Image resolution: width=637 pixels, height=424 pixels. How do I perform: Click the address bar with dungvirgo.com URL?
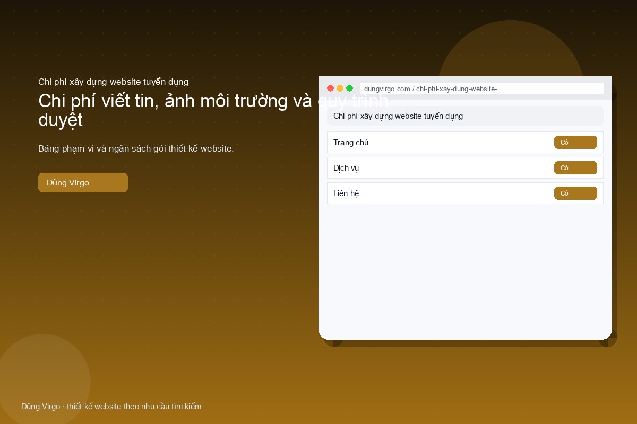tap(481, 89)
